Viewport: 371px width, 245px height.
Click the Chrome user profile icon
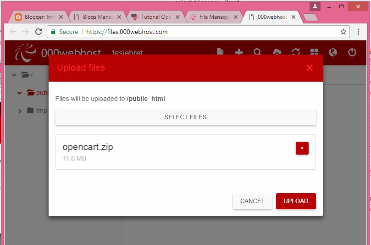(x=315, y=6)
